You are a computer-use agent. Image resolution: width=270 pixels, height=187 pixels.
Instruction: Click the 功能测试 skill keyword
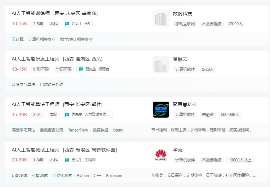pyautogui.click(x=19, y=176)
